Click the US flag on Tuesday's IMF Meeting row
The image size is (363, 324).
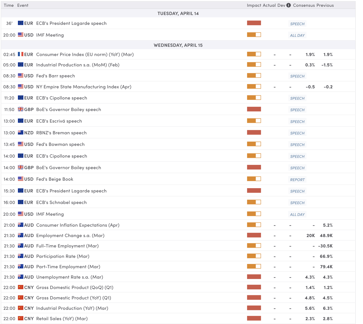click(x=20, y=35)
